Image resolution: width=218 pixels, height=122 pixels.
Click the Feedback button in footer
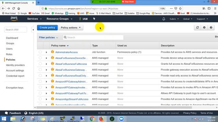coord(13,113)
